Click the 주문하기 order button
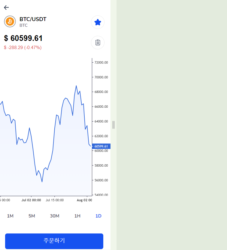 pyautogui.click(x=54, y=241)
